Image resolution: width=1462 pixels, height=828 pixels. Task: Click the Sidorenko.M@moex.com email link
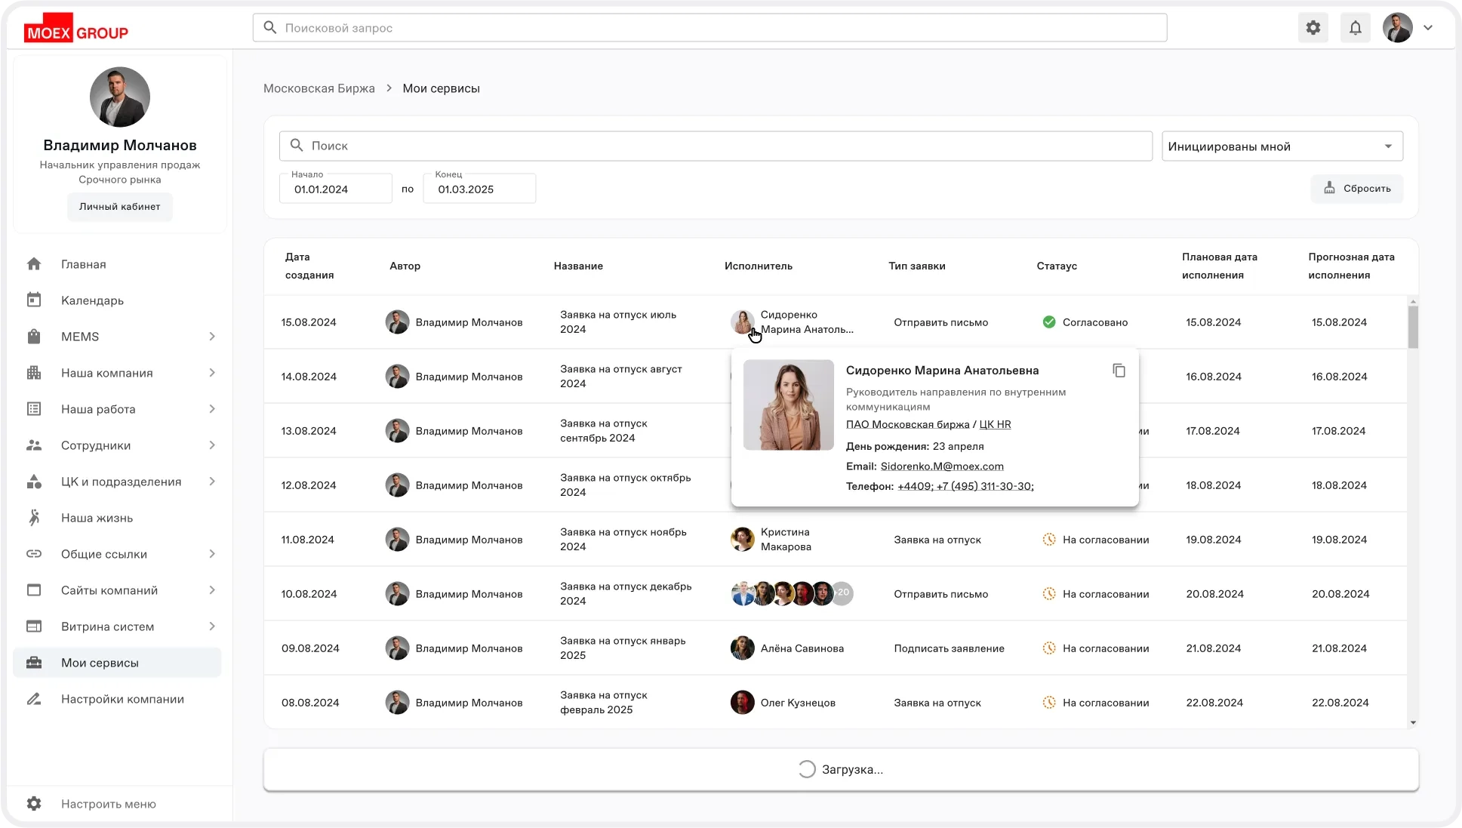942,466
